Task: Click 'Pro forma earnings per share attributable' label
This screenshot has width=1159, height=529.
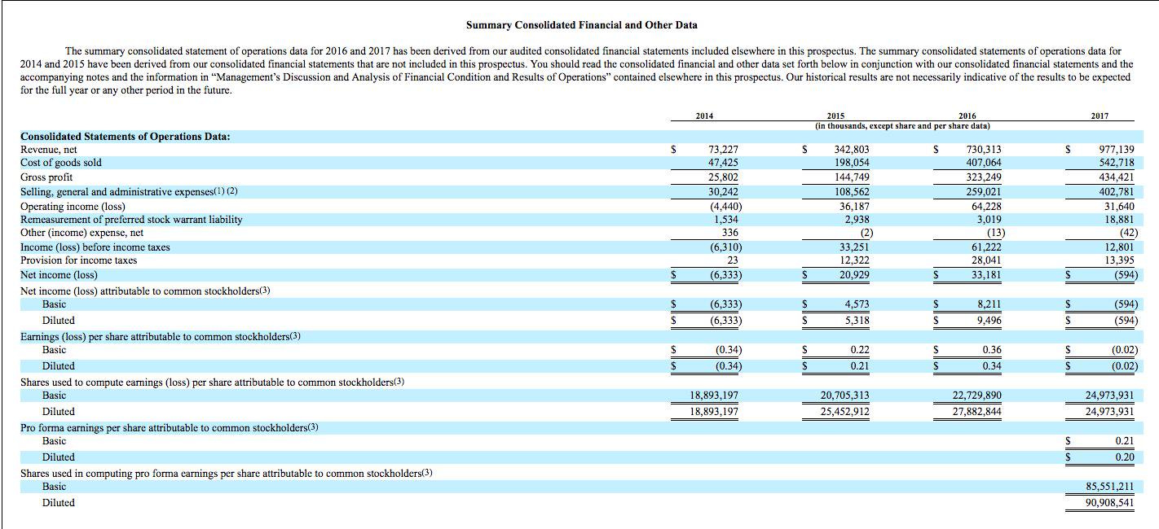Action: [170, 427]
